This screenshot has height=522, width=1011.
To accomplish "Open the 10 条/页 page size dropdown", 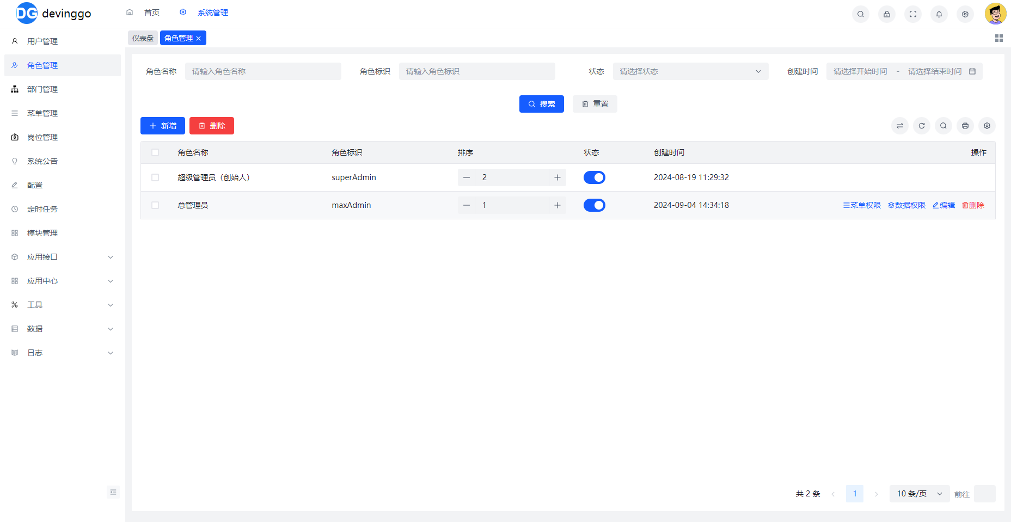I will [920, 494].
